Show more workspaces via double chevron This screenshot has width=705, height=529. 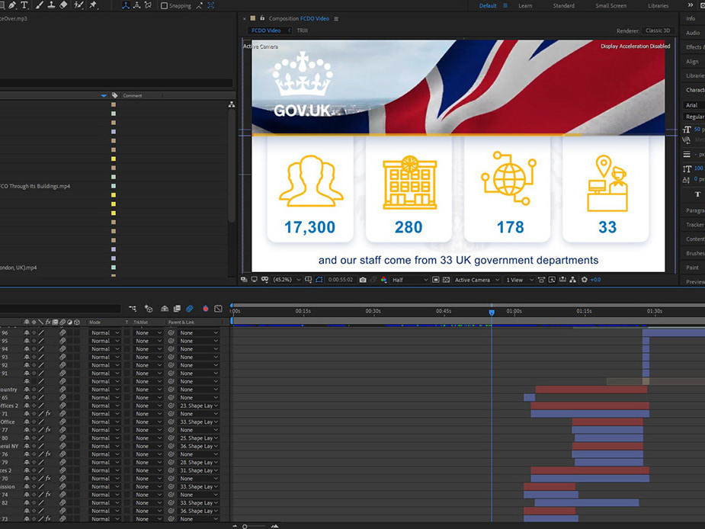691,5
